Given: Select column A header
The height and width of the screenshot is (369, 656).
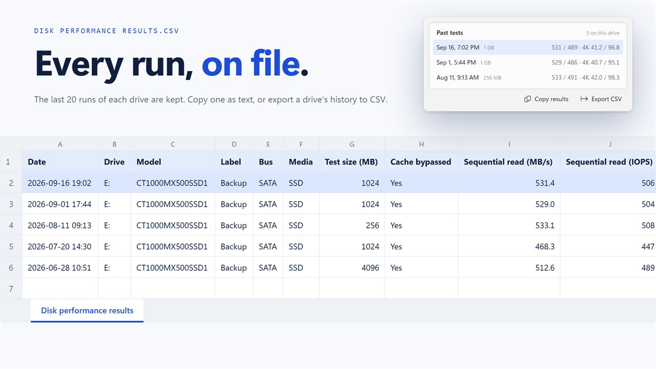Looking at the screenshot, I should 60,144.
